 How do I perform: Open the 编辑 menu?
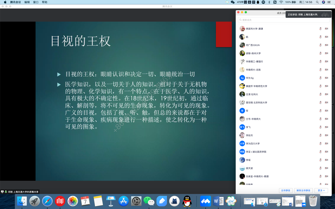coord(27,2)
